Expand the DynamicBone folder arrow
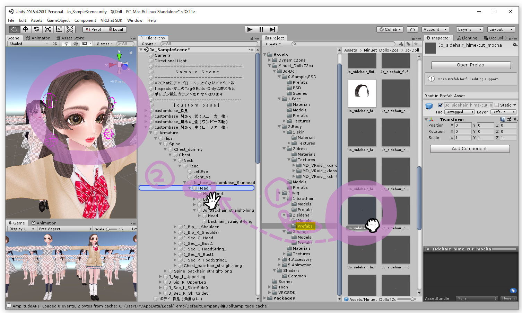The height and width of the screenshot is (313, 522). pos(270,60)
